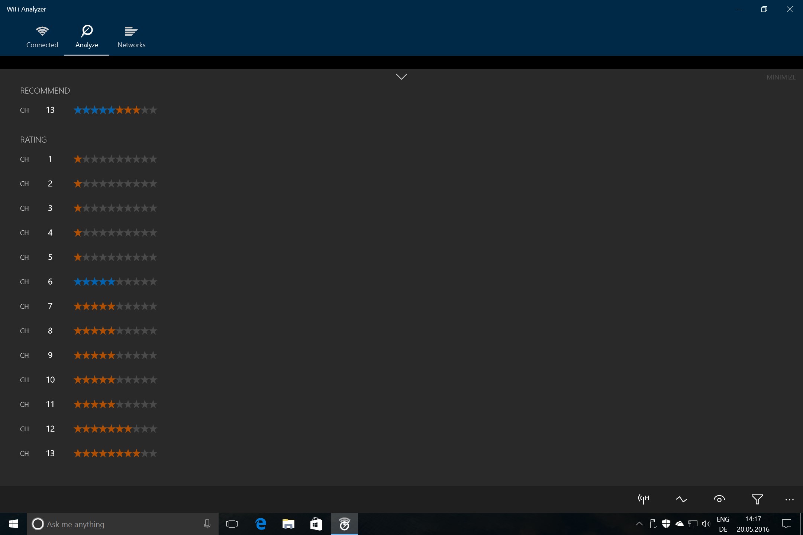Open the ellipsis more-options menu
Viewport: 803px width, 535px height.
(x=789, y=499)
